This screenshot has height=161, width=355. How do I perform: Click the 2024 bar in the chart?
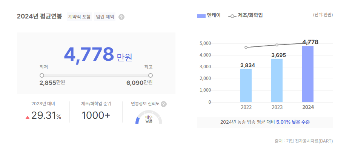(x=308, y=74)
